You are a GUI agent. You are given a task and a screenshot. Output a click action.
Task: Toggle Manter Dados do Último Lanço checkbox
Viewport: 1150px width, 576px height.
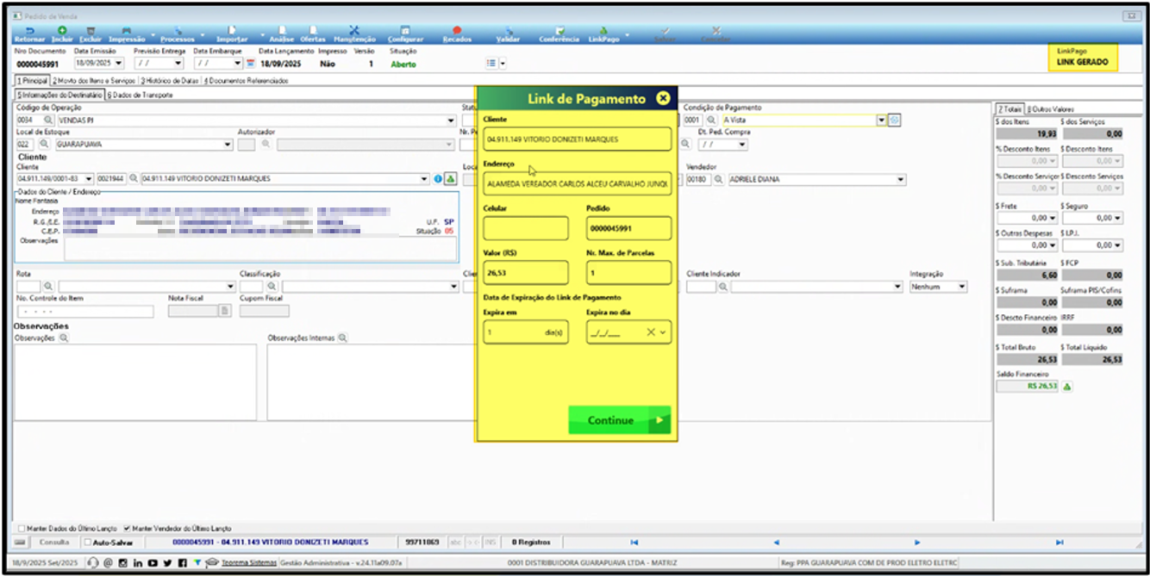pos(22,529)
